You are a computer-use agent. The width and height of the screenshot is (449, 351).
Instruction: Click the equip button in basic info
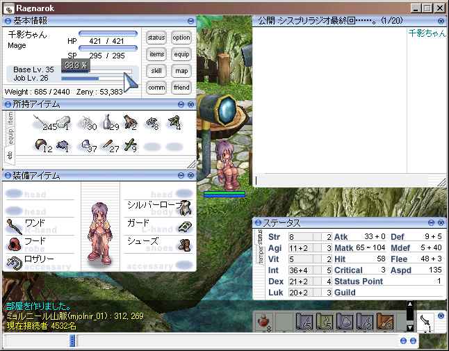pos(181,54)
